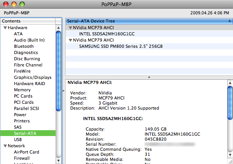233x164 pixels.
Task: Collapse first NVidia MCP79 AHCI disclosure triangle
Action: click(70, 28)
